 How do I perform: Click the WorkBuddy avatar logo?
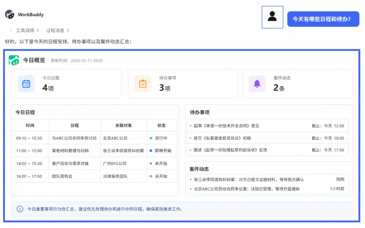point(10,15)
